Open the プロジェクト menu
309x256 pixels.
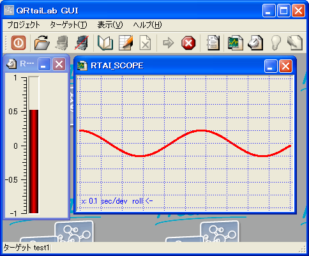point(24,25)
